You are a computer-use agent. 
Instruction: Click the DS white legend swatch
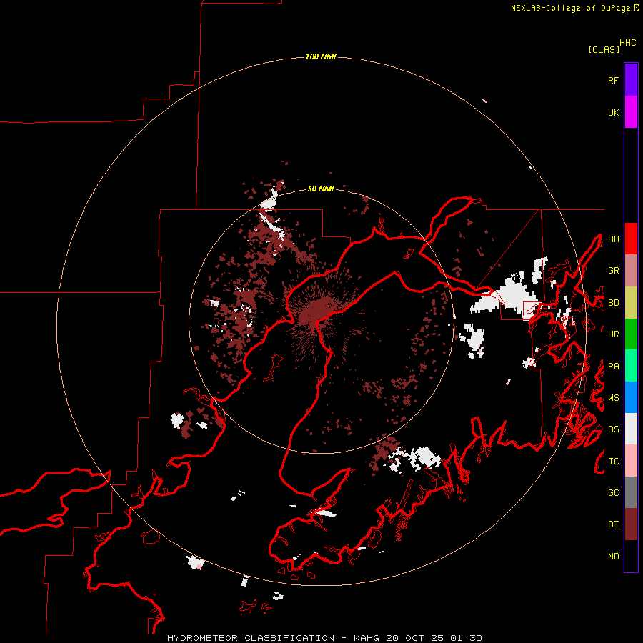(x=631, y=429)
